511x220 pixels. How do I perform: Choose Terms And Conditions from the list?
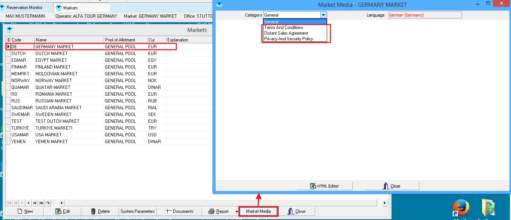tap(284, 27)
